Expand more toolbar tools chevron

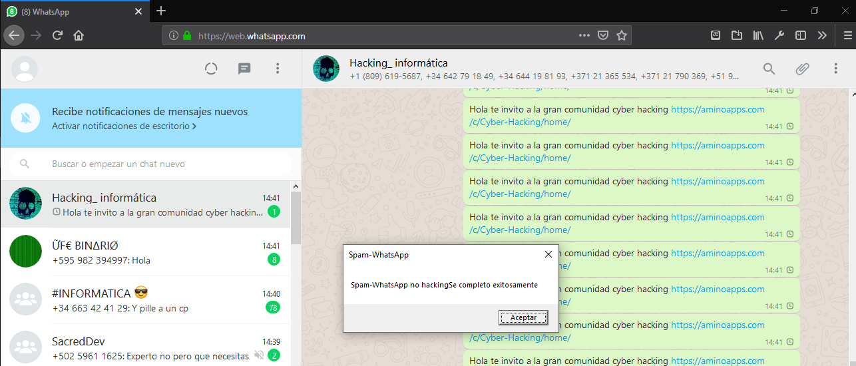coord(822,36)
